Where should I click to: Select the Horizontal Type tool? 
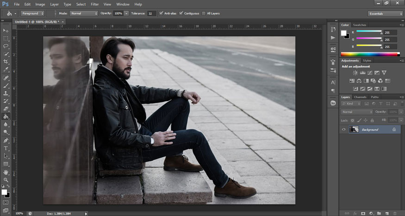click(6, 148)
